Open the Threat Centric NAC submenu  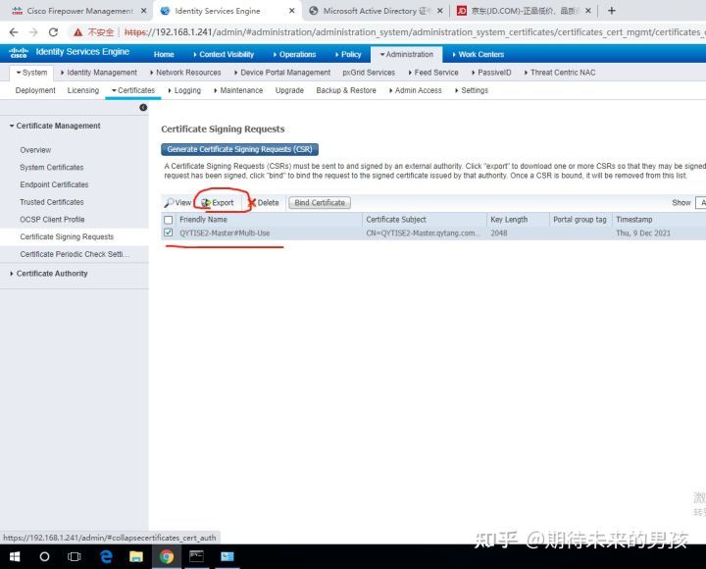[x=560, y=73]
